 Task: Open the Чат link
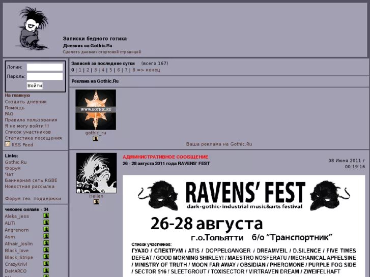(x=9, y=174)
